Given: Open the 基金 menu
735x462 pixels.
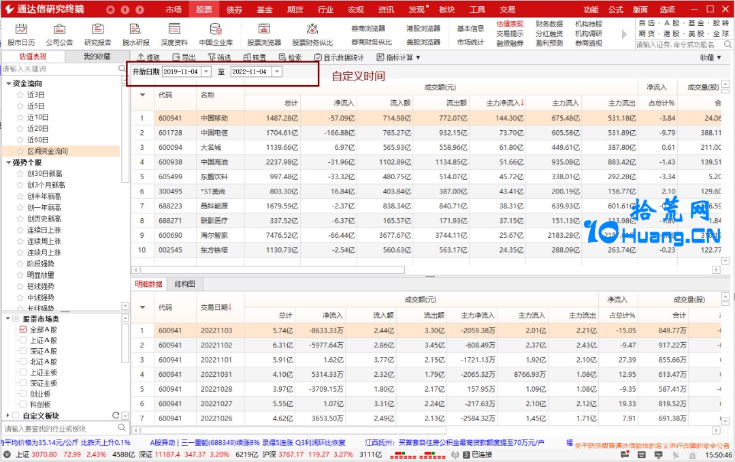Looking at the screenshot, I should coord(265,10).
